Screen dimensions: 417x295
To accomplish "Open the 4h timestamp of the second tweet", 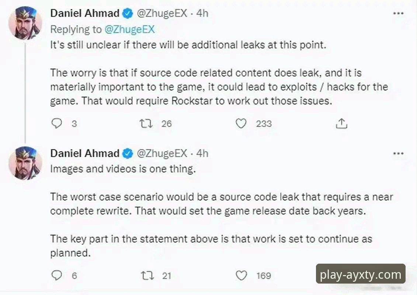I will pyautogui.click(x=202, y=153).
